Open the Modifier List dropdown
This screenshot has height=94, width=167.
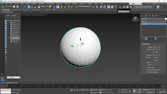[x=154, y=21]
